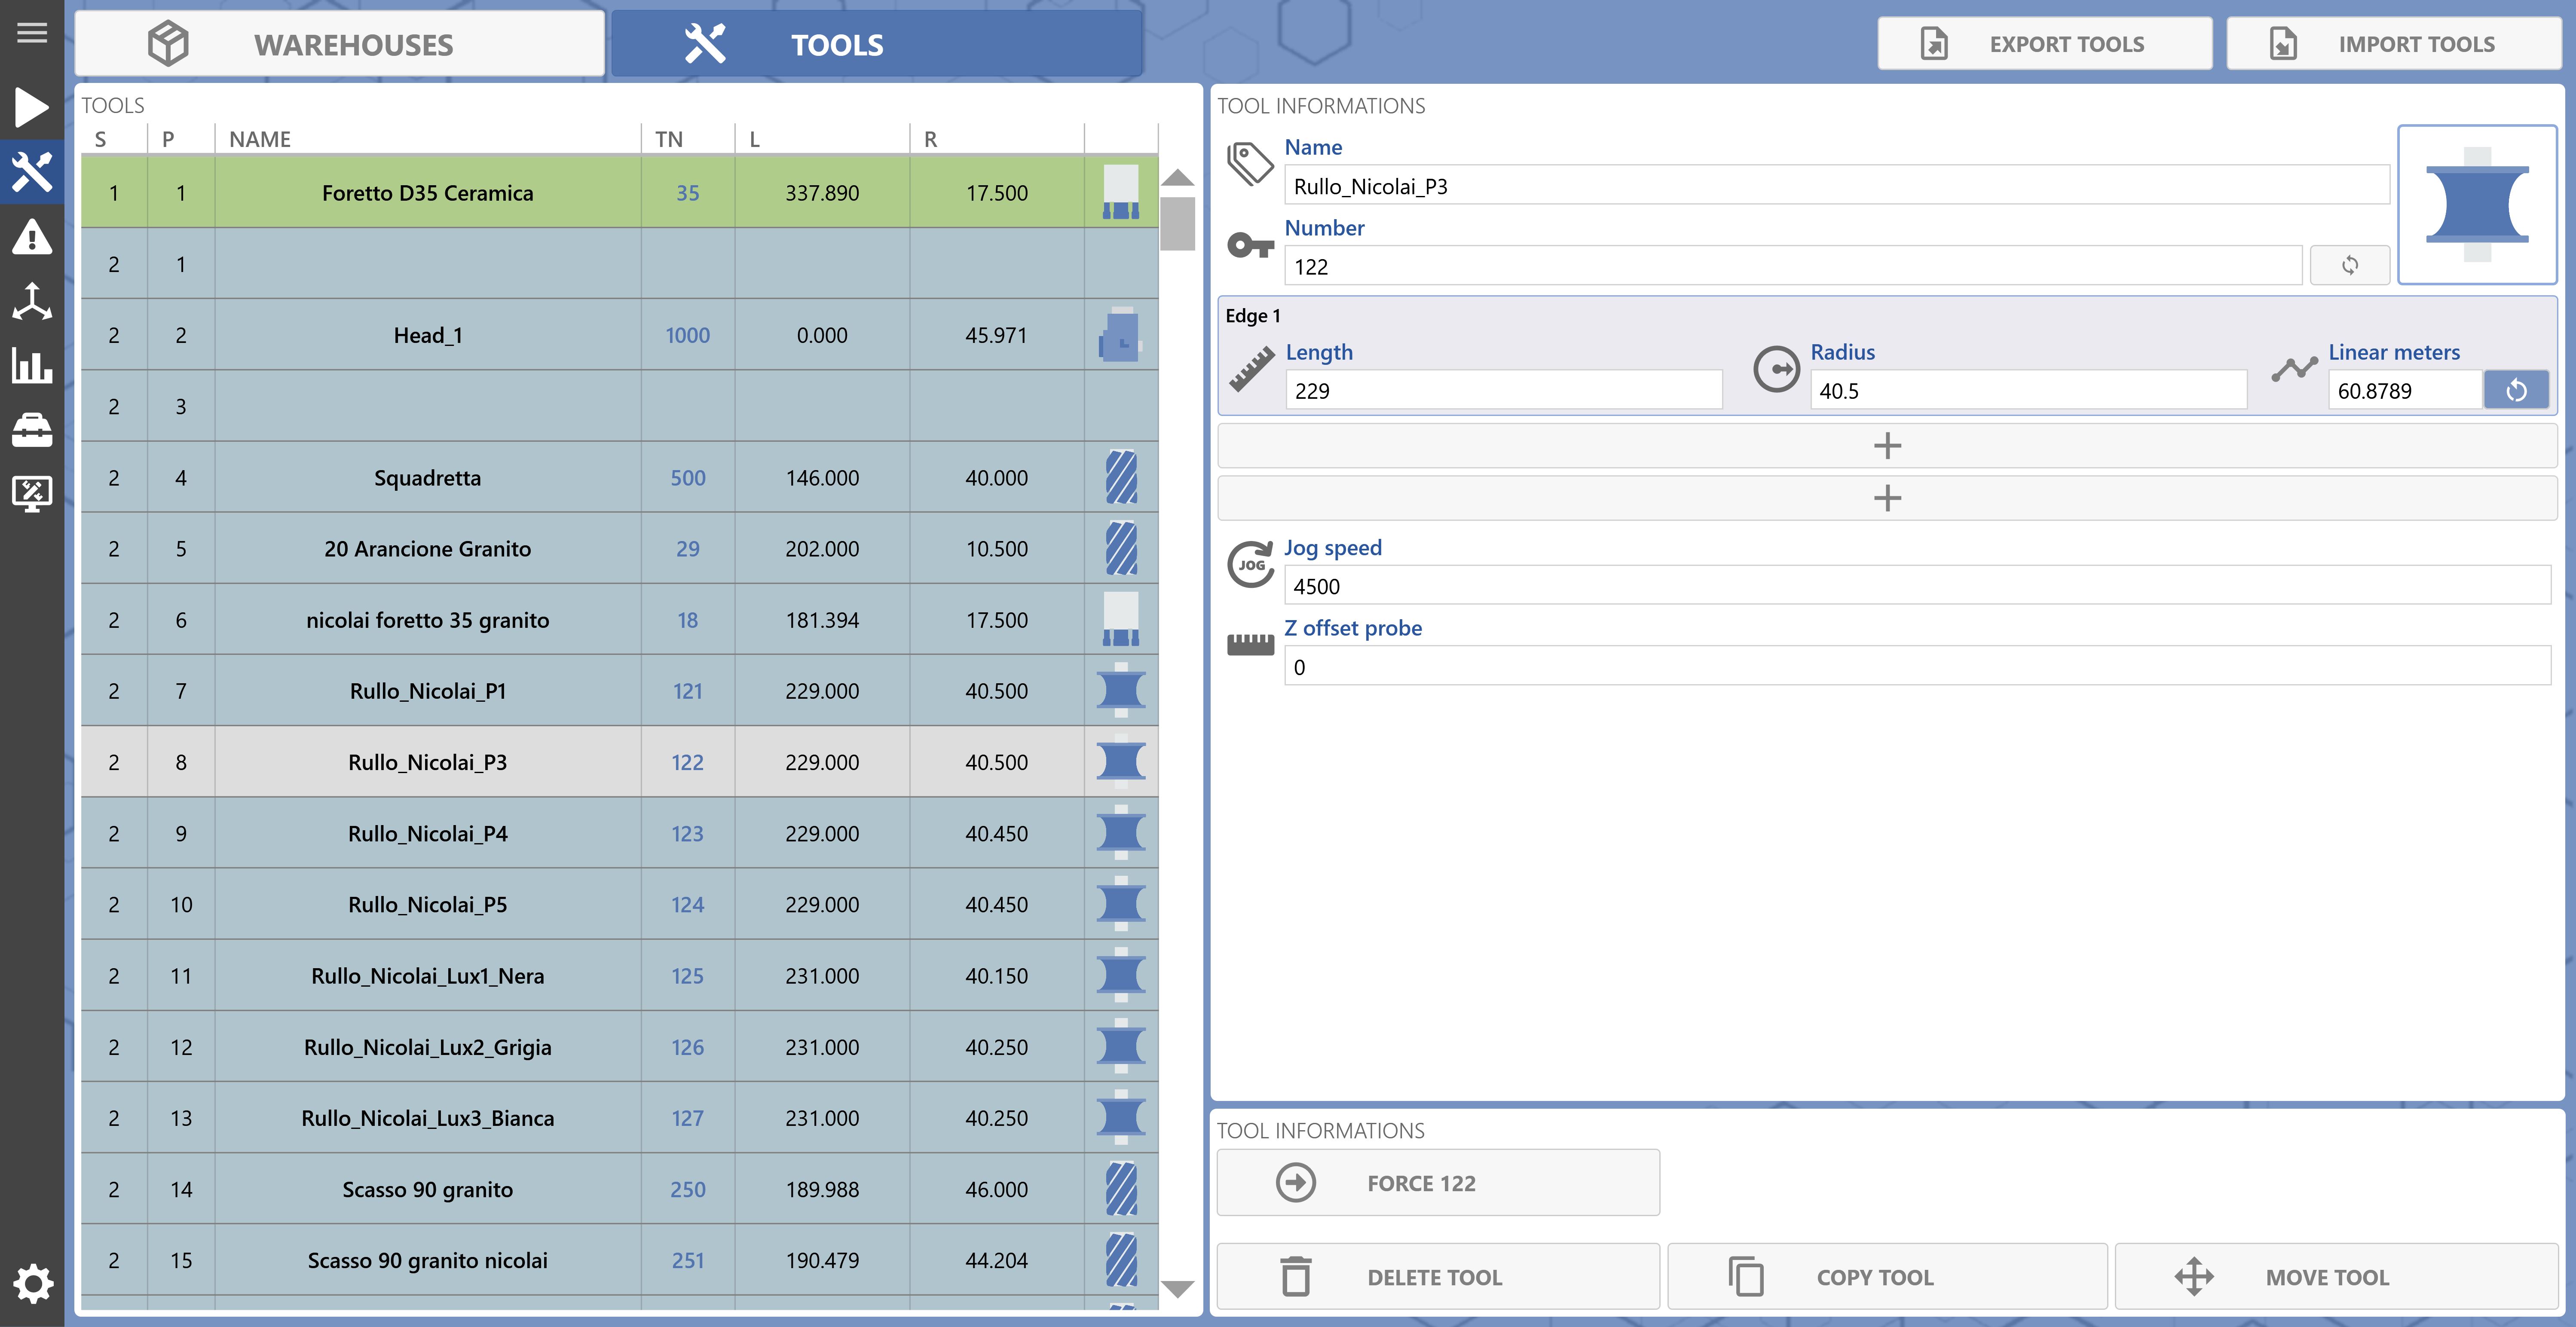Click the refresh icon next to Number field
The image size is (2576, 1327).
click(x=2349, y=266)
